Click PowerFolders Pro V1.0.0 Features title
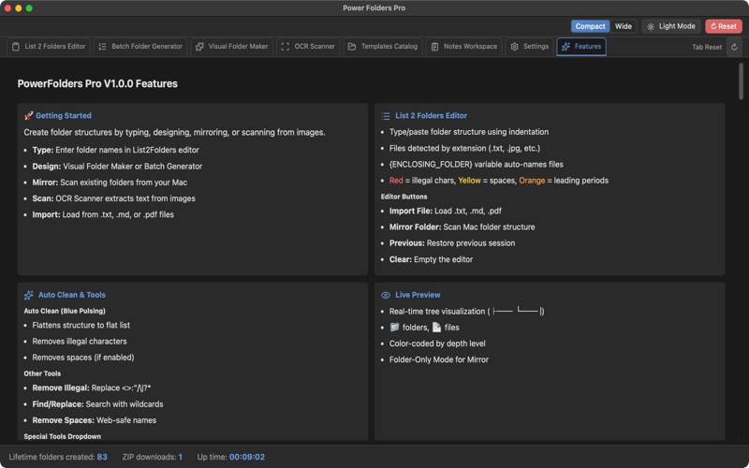The height and width of the screenshot is (468, 749). pos(97,83)
